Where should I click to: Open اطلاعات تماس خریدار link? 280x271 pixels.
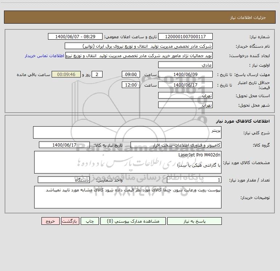coord(44,56)
